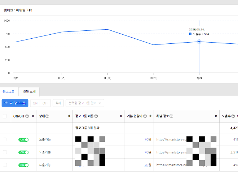Click the 03.21 date axis label
The image size is (238, 172).
(x=62, y=78)
